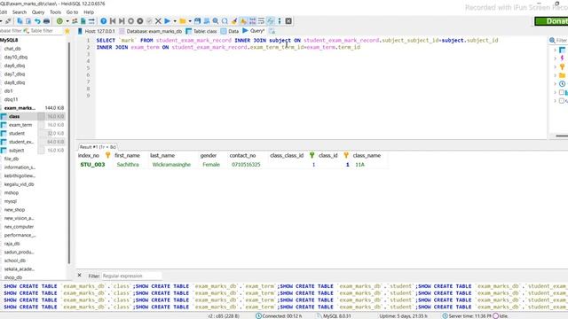Click the helper panel Filter box
The image size is (568, 319).
point(561,40)
